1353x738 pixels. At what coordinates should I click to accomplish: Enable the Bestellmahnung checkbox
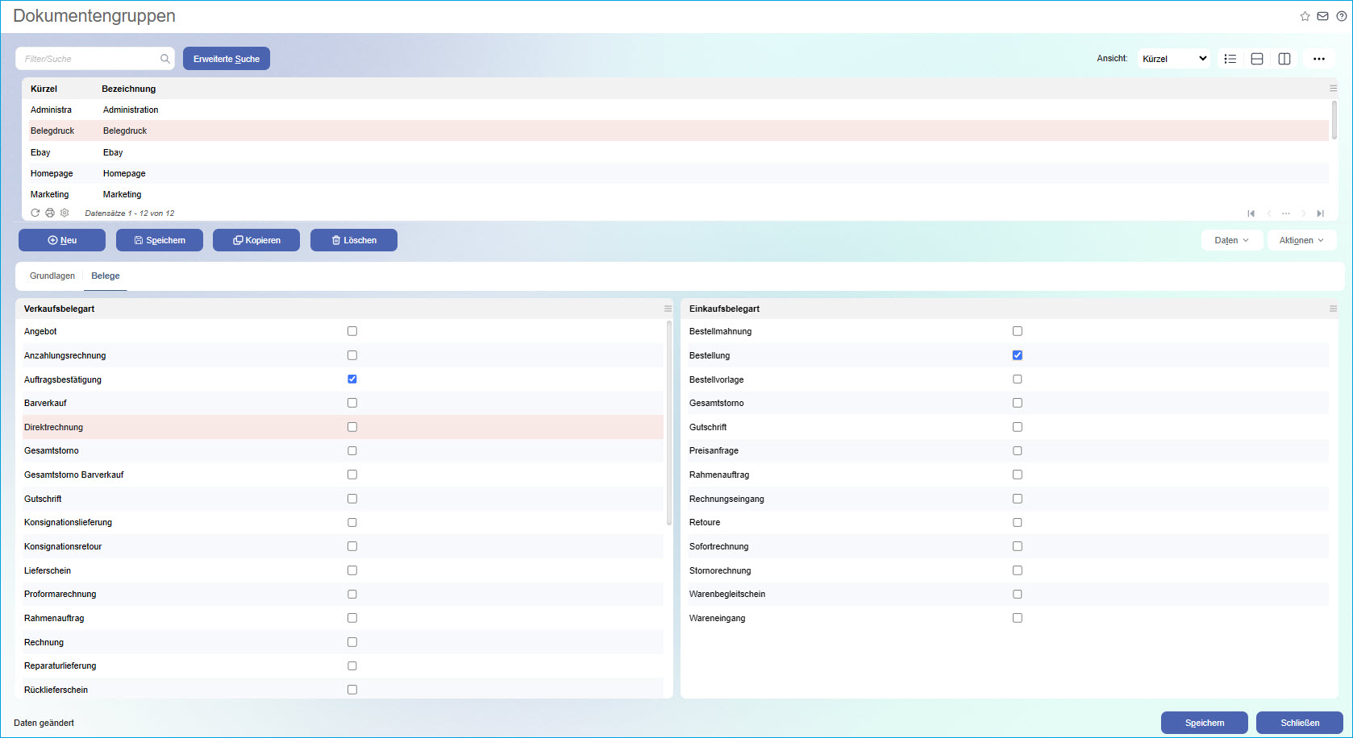(1018, 331)
